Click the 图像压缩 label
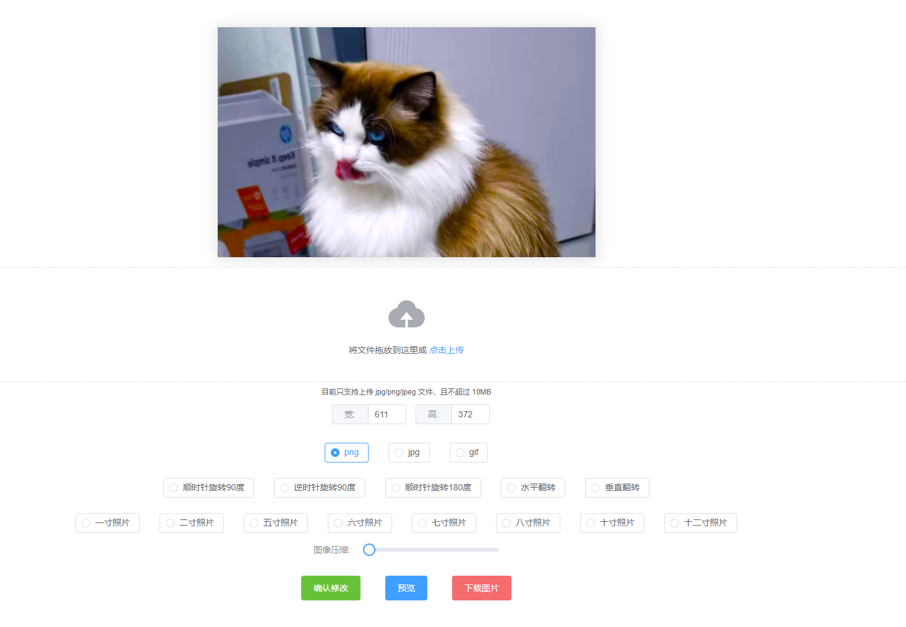Image resolution: width=906 pixels, height=627 pixels. [x=332, y=550]
